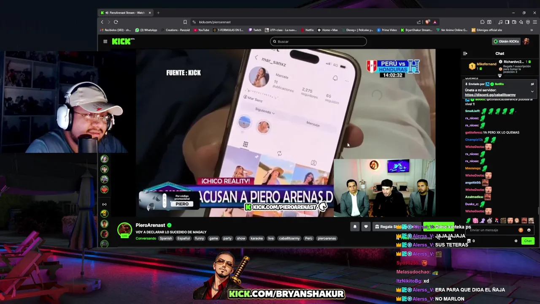The width and height of the screenshot is (540, 304).
Task: Open the Kick hamburger menu
Action: [x=105, y=41]
